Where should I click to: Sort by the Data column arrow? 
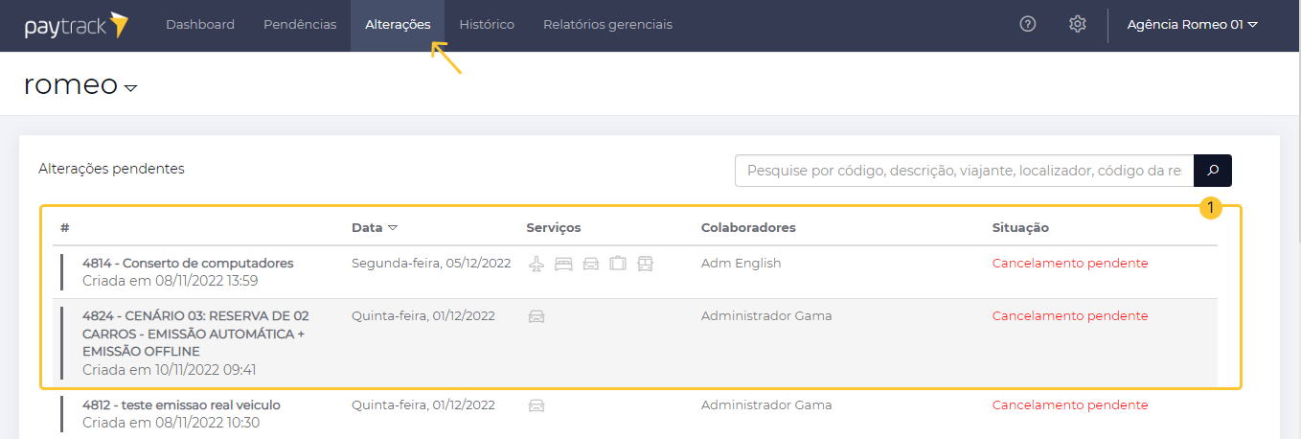tap(393, 228)
